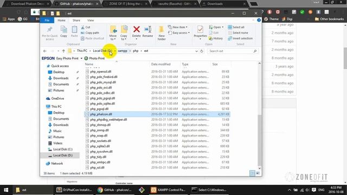
Task: Click the Up one level arrow
Action: (x=63, y=51)
